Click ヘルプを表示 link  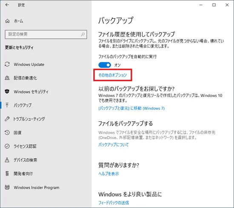point(108,174)
